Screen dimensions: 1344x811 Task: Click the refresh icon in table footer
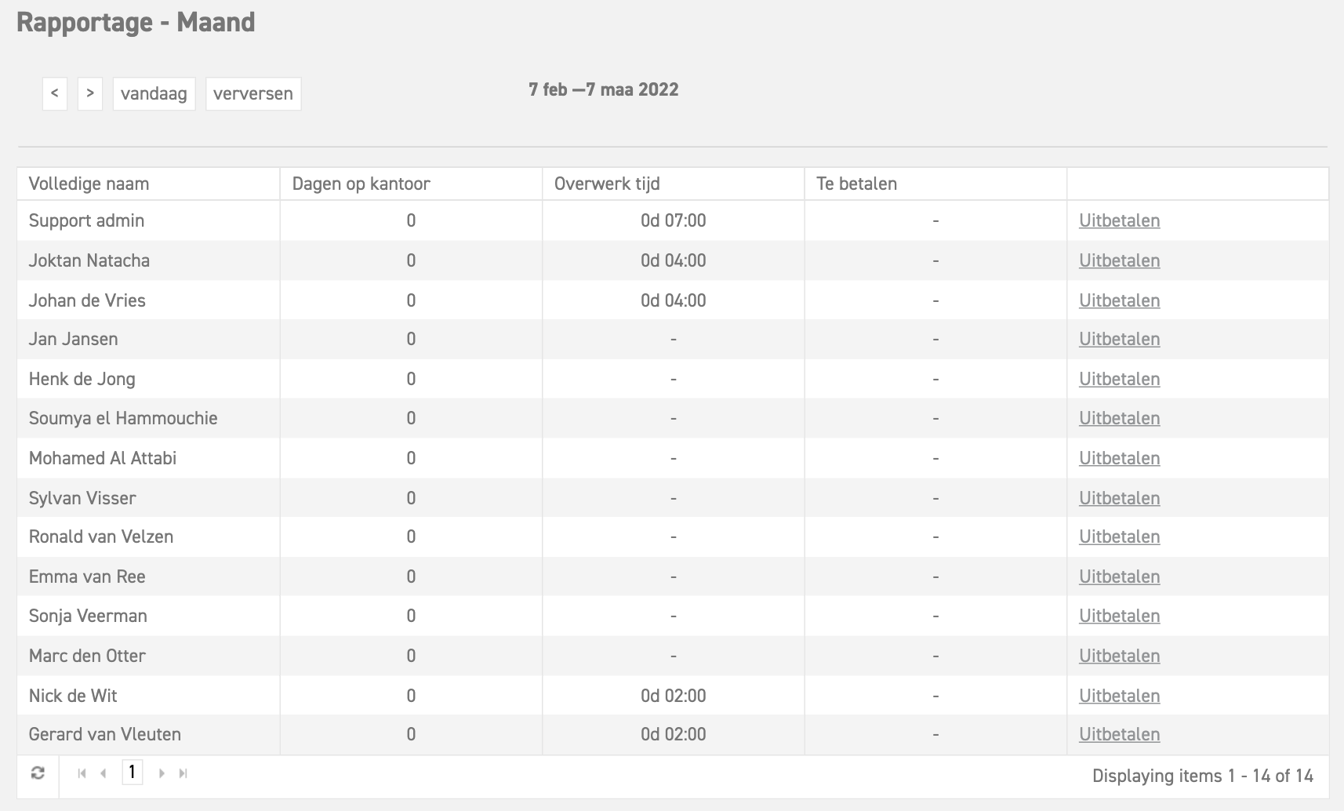pyautogui.click(x=38, y=773)
